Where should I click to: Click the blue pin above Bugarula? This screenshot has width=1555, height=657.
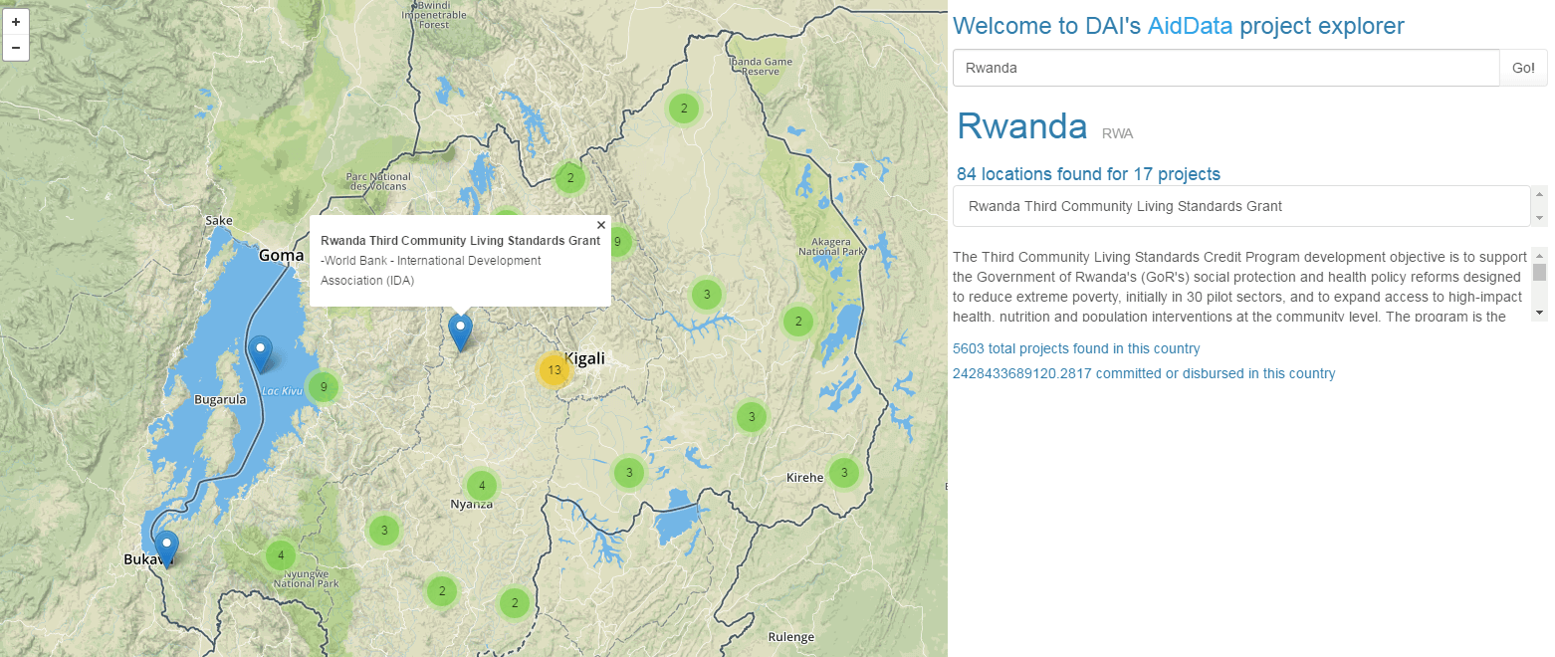click(260, 354)
